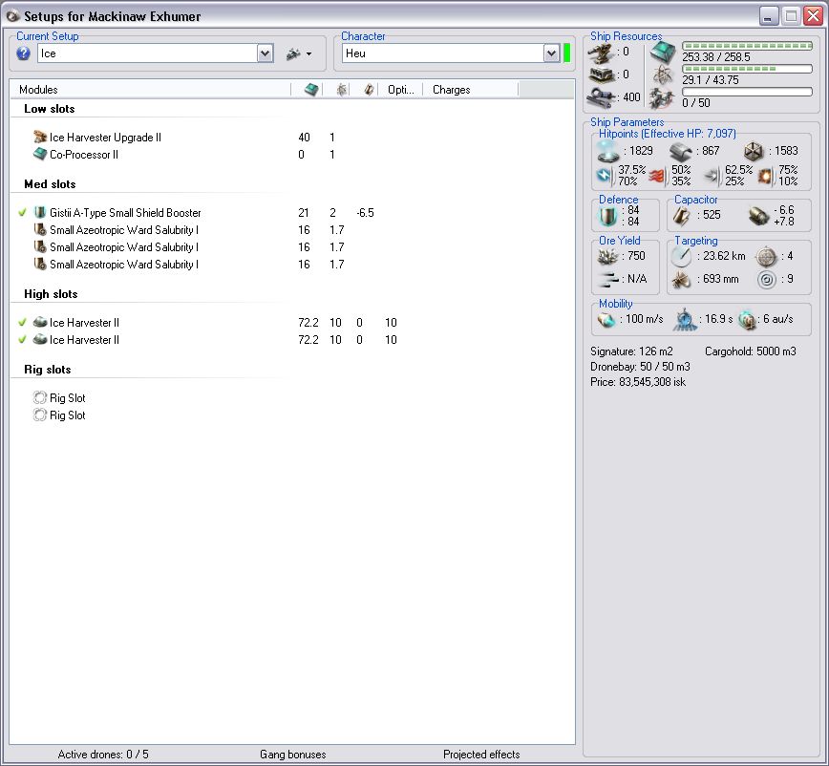Screen dimensions: 829x766
Task: Select the second empty Rig Slot
Action: tap(59, 415)
